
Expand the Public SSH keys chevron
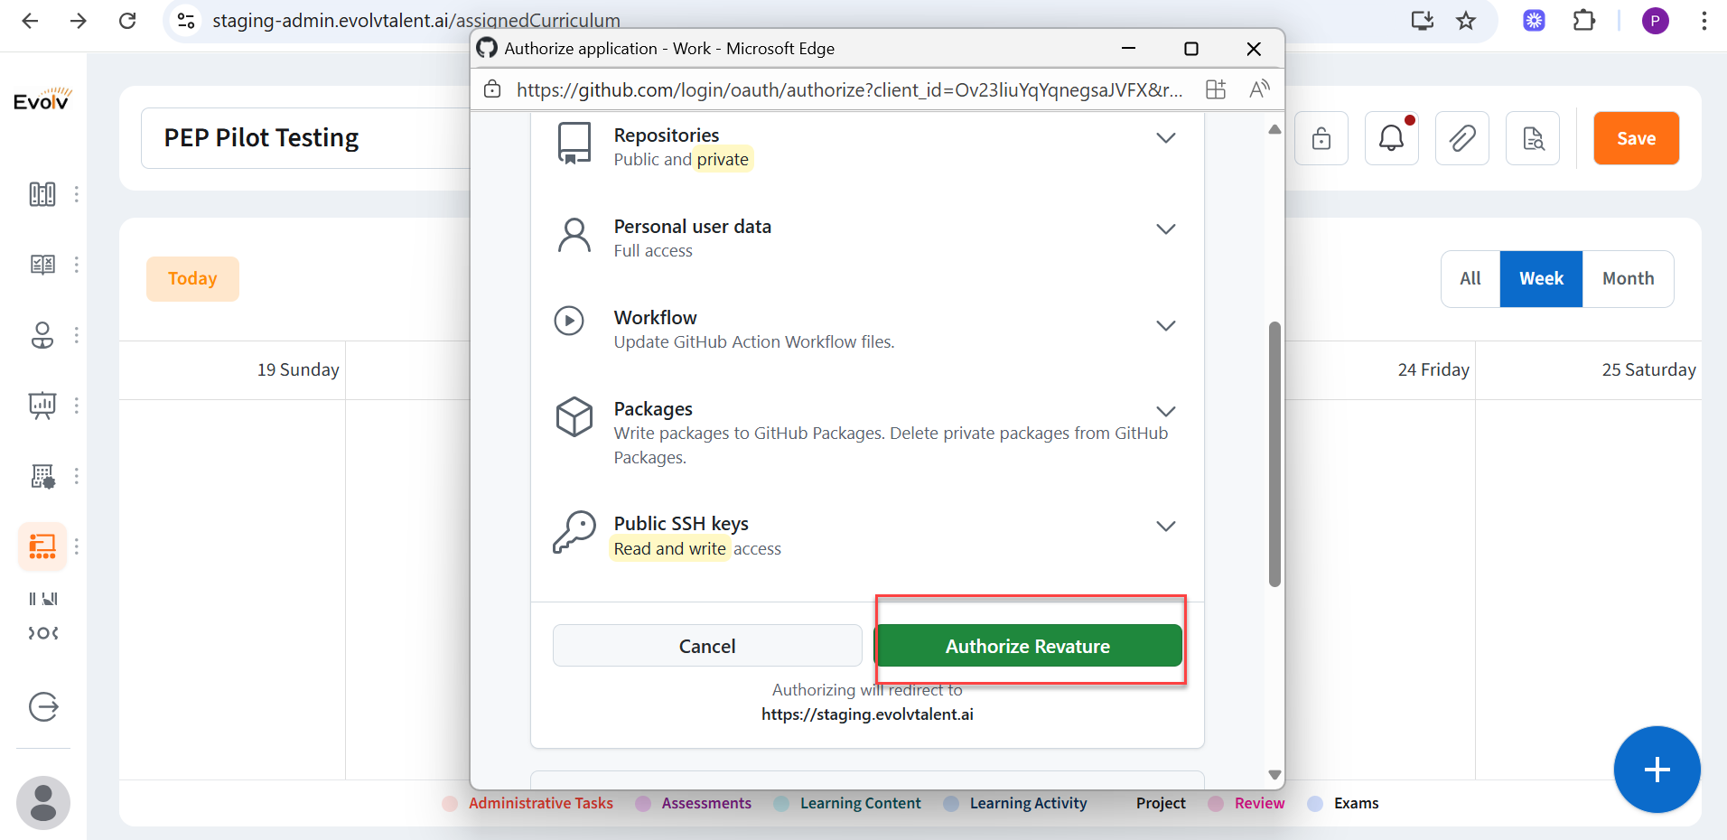(1166, 527)
